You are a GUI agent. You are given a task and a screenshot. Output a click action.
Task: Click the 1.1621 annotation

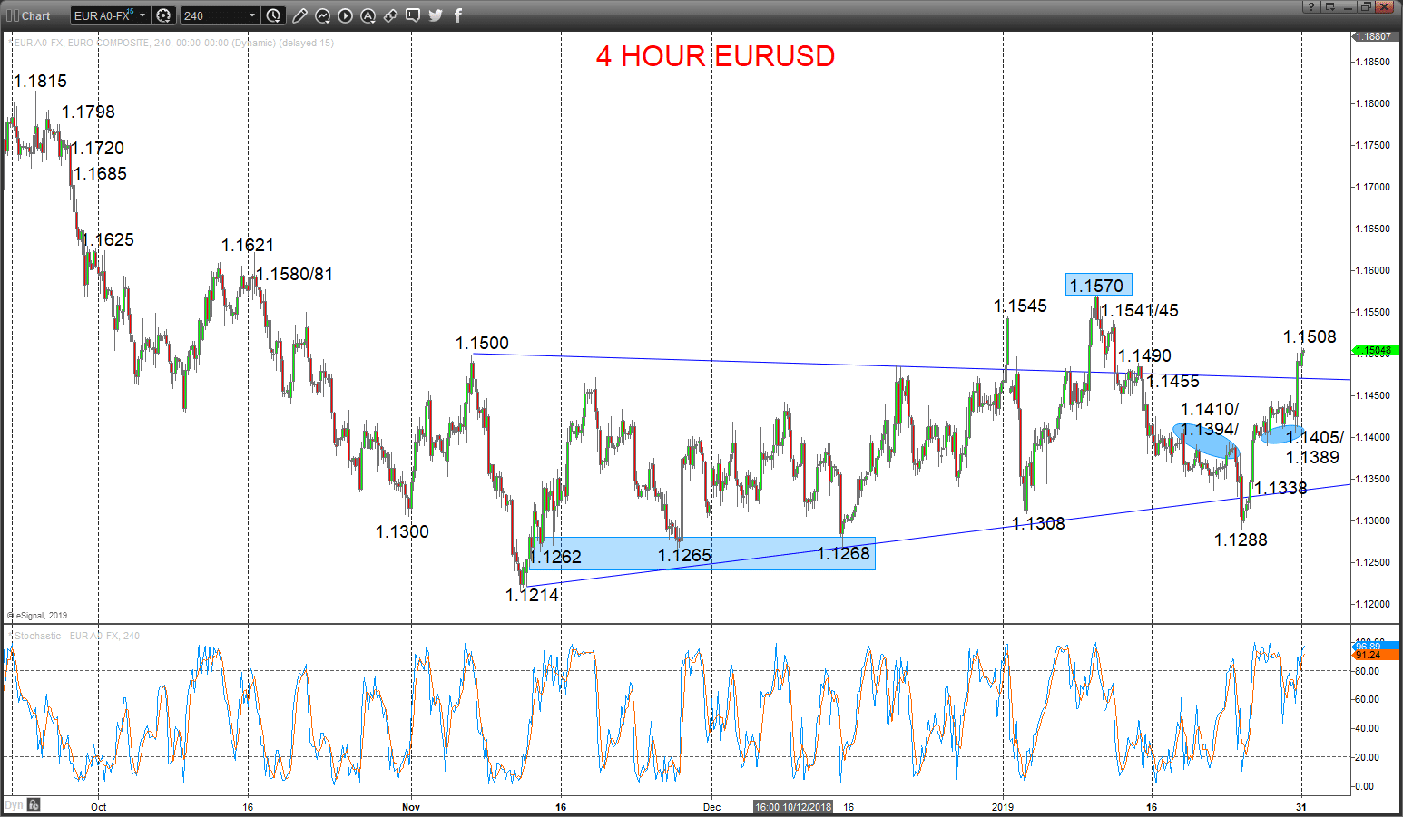248,245
